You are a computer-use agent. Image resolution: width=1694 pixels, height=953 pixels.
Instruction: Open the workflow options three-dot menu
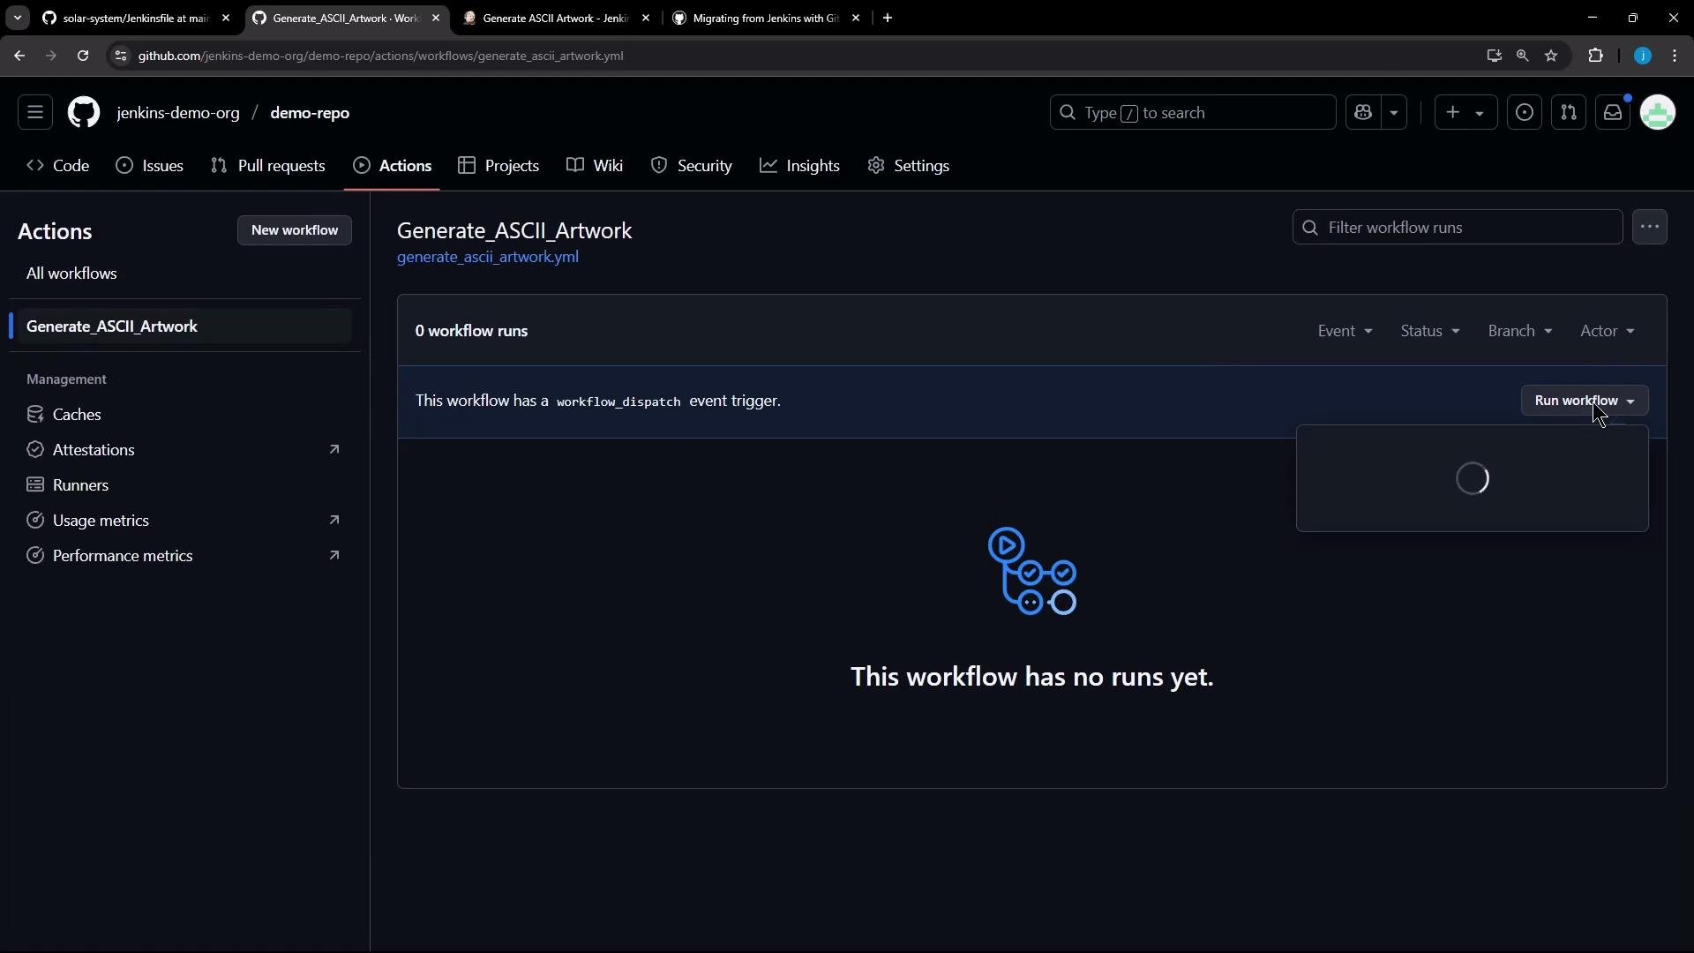coord(1650,228)
